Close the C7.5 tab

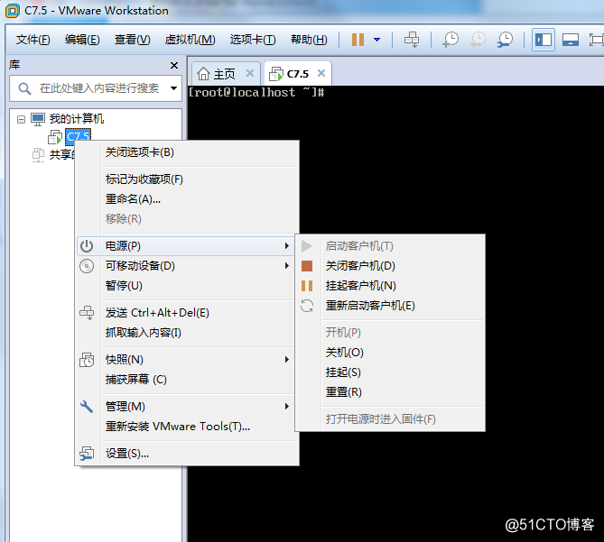pyautogui.click(x=321, y=73)
